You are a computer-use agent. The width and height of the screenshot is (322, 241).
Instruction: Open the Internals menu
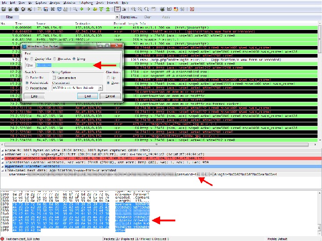click(x=113, y=3)
